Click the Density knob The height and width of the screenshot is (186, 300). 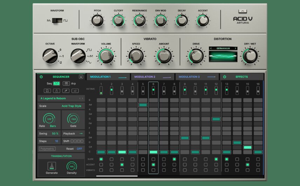pos(71,166)
